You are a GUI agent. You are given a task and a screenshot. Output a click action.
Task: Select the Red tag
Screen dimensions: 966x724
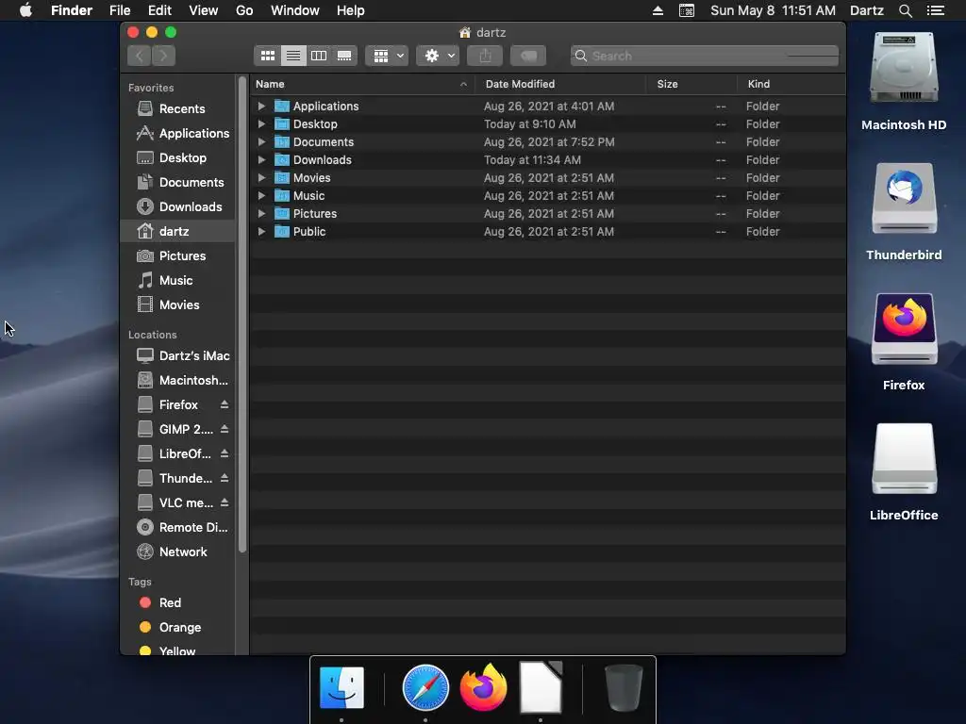coord(178,603)
